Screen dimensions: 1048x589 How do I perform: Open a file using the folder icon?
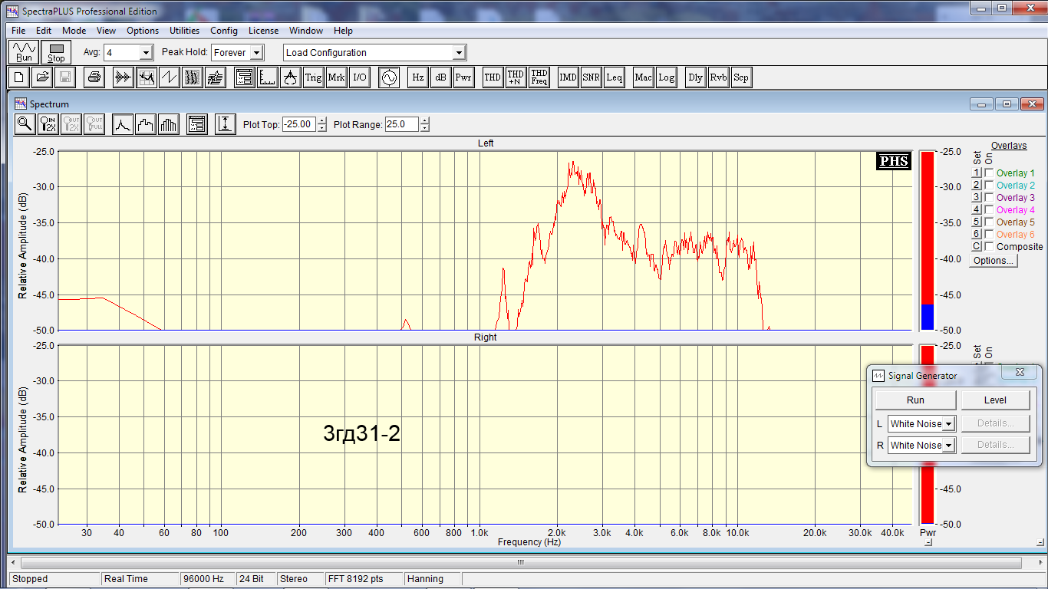click(x=42, y=77)
